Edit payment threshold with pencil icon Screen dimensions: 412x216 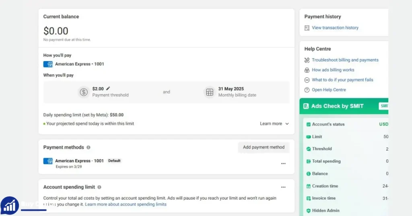108,89
